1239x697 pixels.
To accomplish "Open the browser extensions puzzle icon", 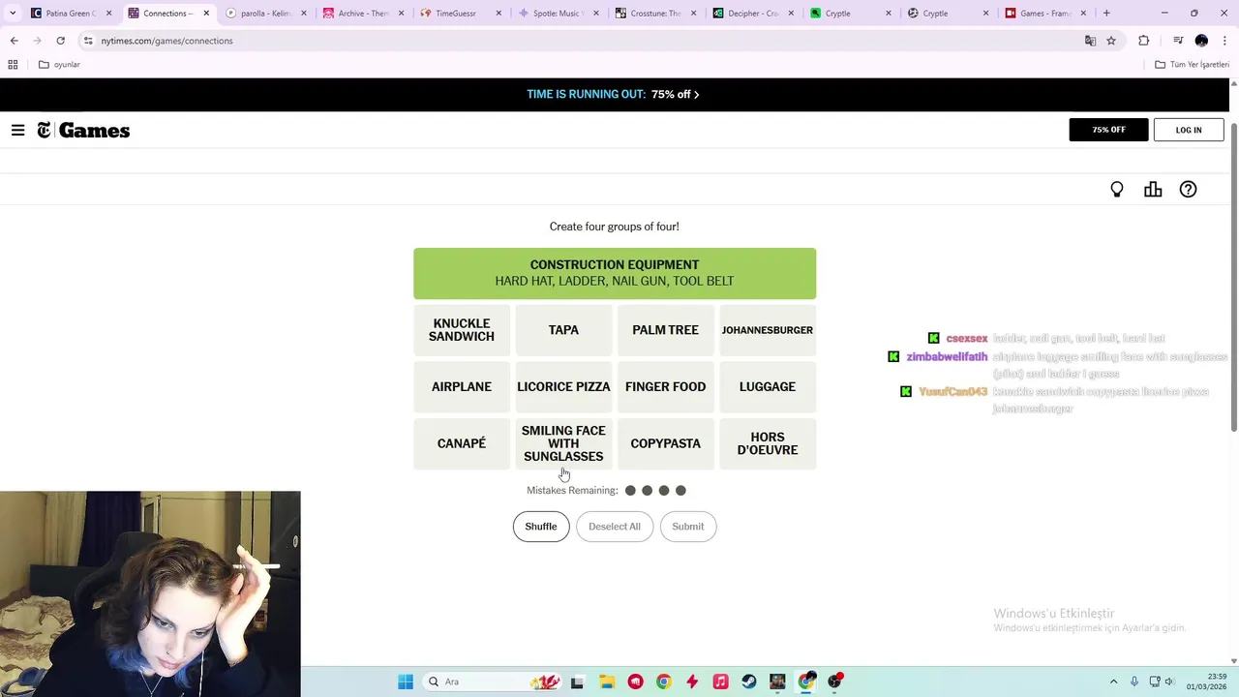I will pyautogui.click(x=1144, y=41).
